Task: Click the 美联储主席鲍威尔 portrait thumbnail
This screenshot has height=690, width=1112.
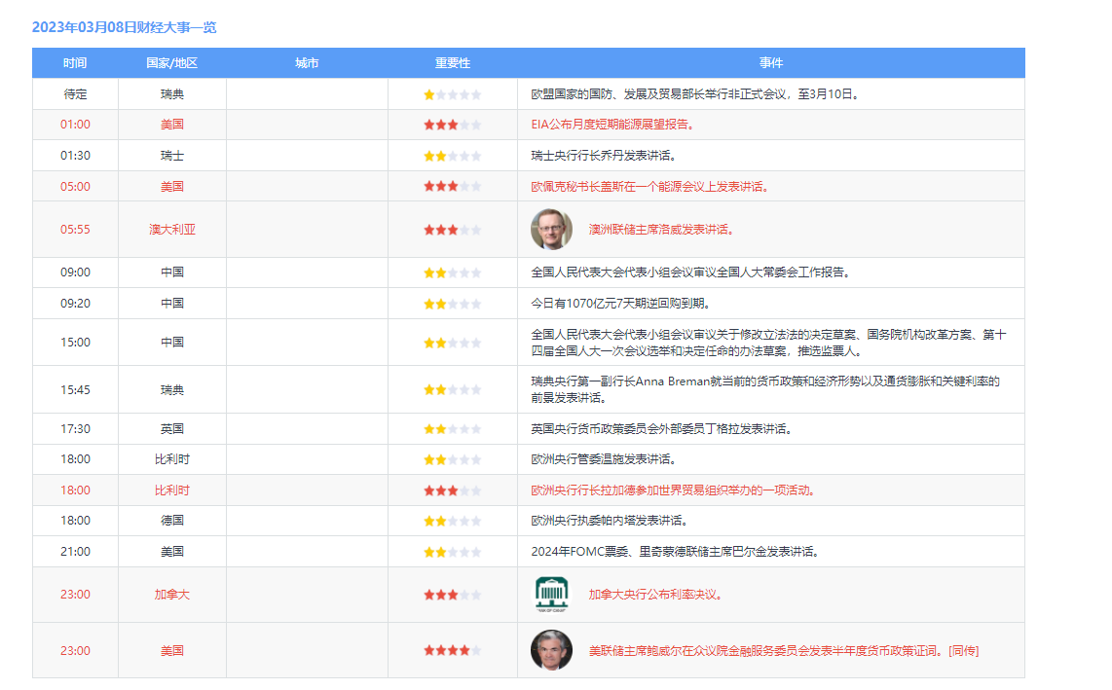Action: (x=552, y=650)
